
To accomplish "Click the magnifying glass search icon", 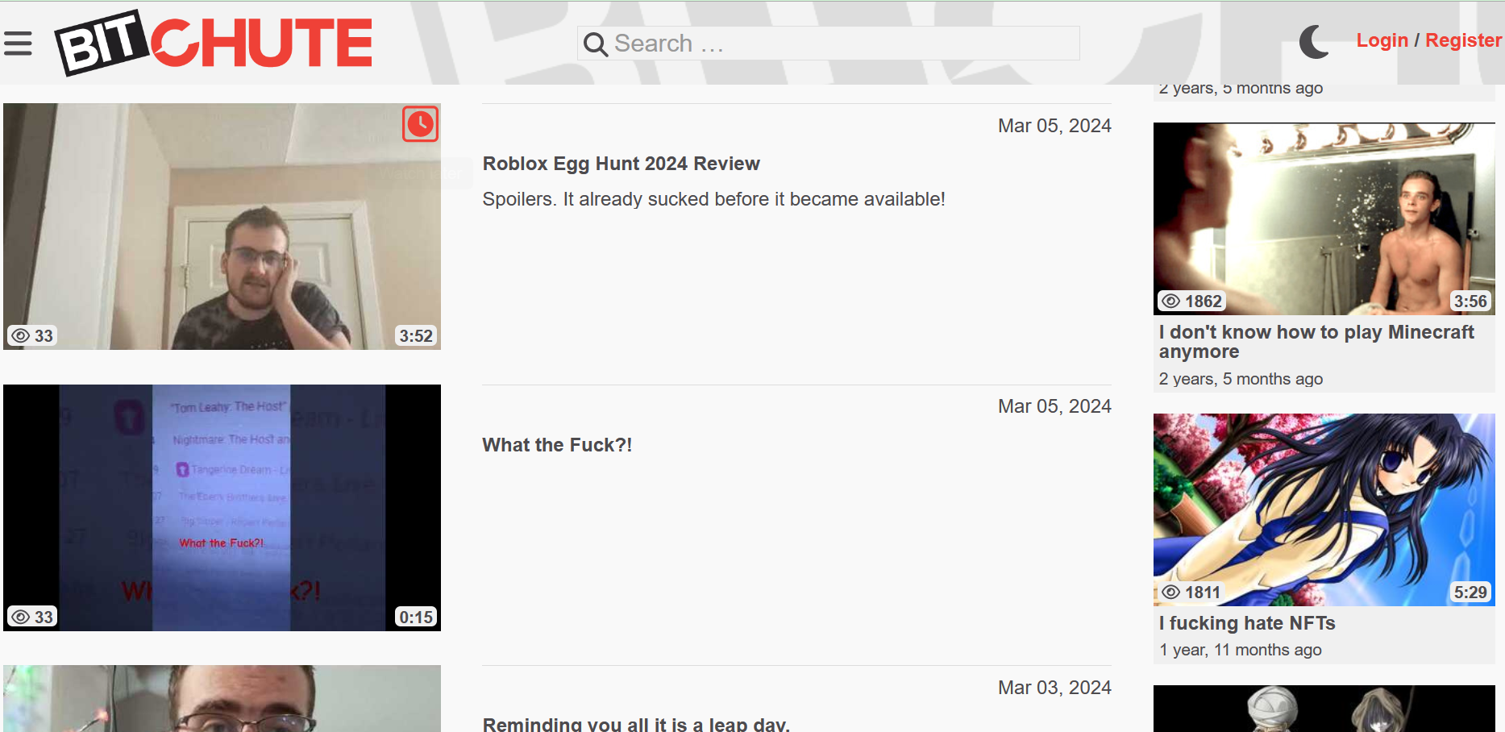I will tap(595, 44).
